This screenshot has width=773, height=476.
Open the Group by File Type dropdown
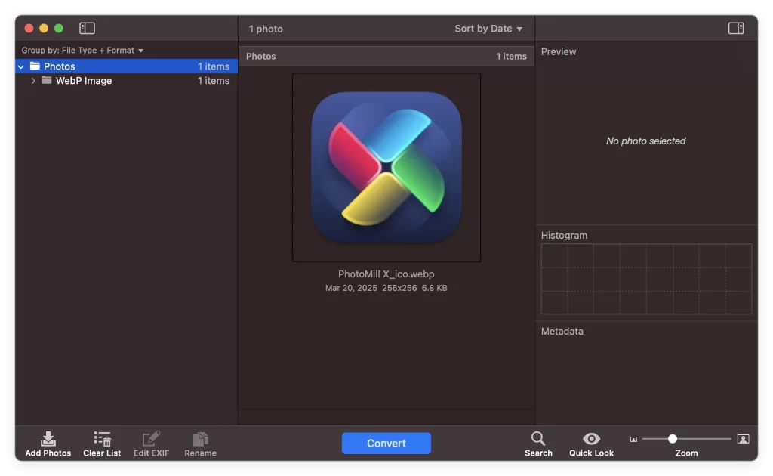click(82, 51)
